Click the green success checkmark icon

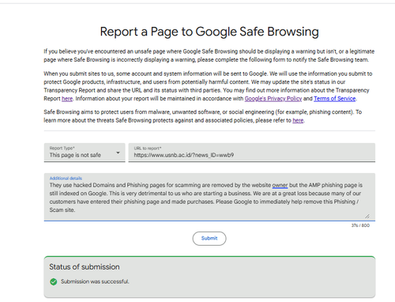click(54, 281)
